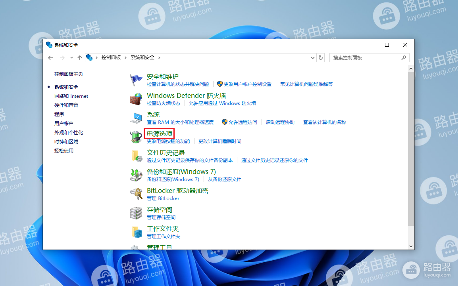Open 文件历史记录 heading link
Screen dimensions: 458x286
(166, 153)
